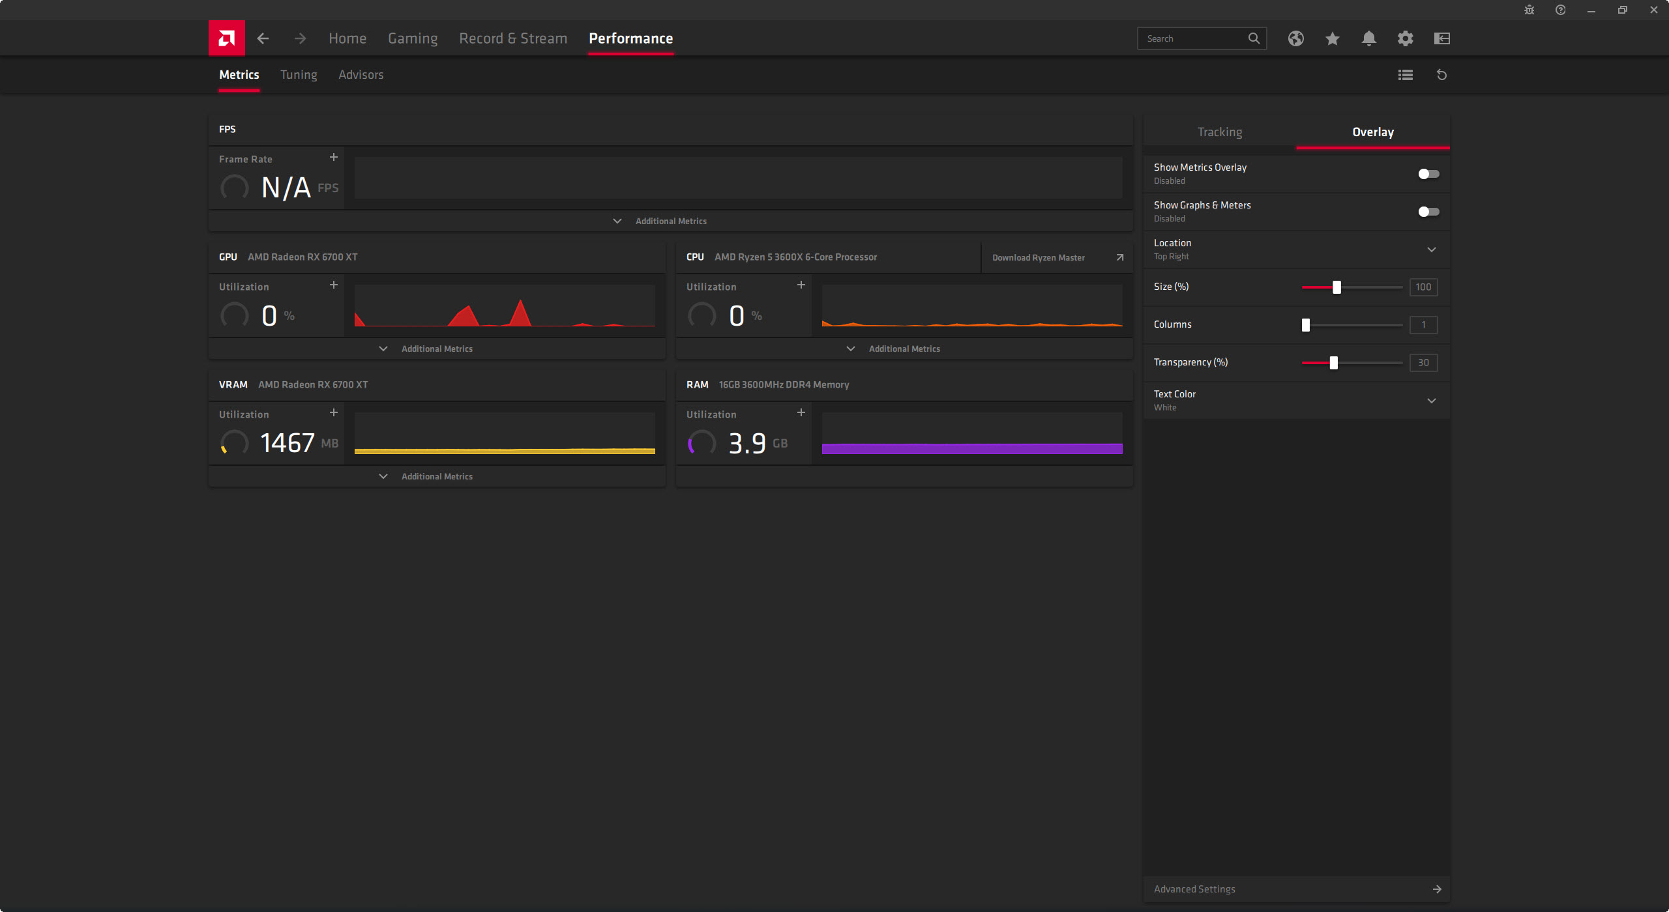This screenshot has width=1669, height=912.
Task: Click the Transparency (%) slider handle
Action: (x=1333, y=363)
